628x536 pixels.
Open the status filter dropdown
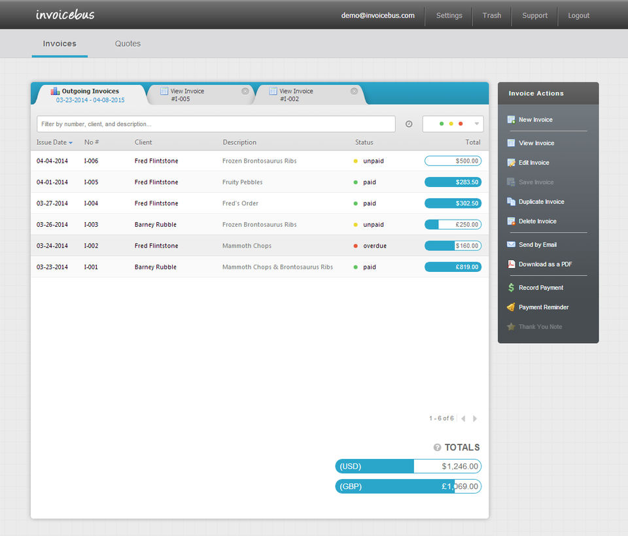tap(453, 124)
